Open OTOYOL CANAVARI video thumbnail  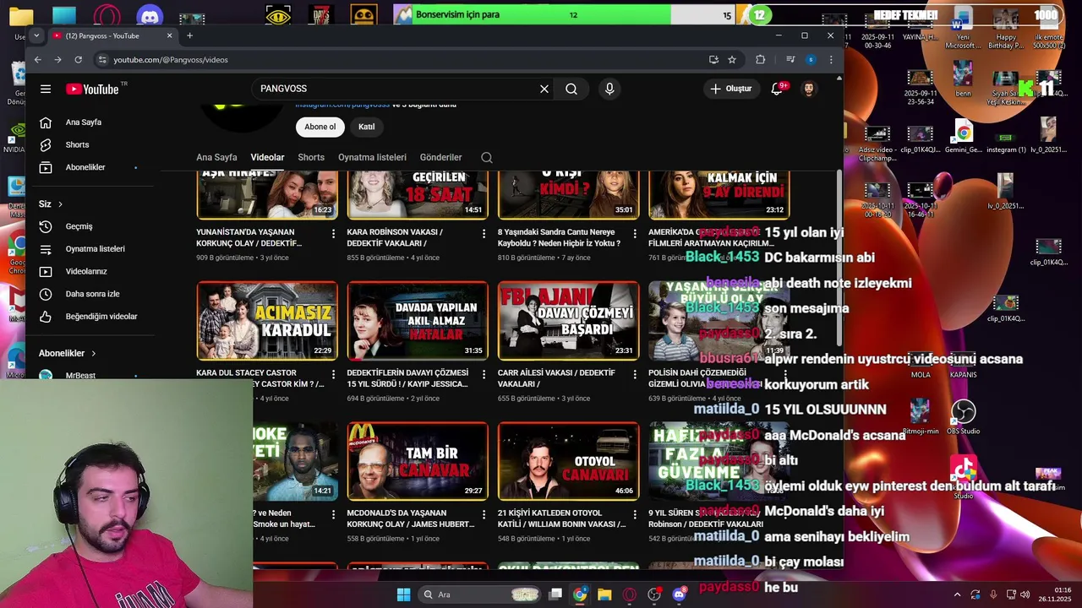coord(568,461)
